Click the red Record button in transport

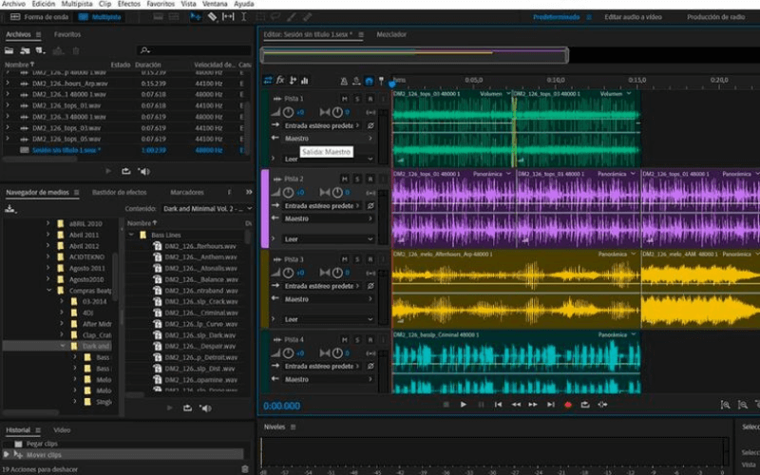(x=568, y=405)
